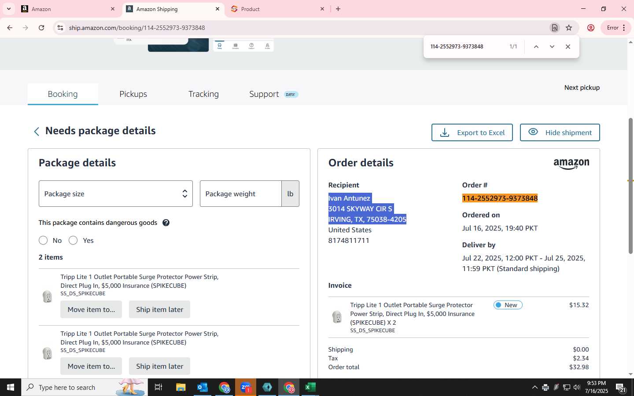Click the Package weight input field

click(x=241, y=194)
